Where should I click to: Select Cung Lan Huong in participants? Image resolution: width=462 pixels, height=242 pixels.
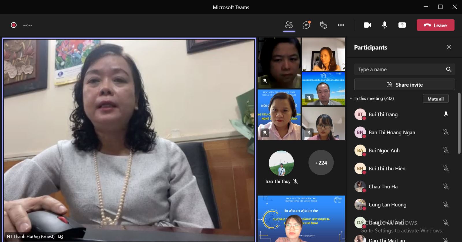(387, 205)
